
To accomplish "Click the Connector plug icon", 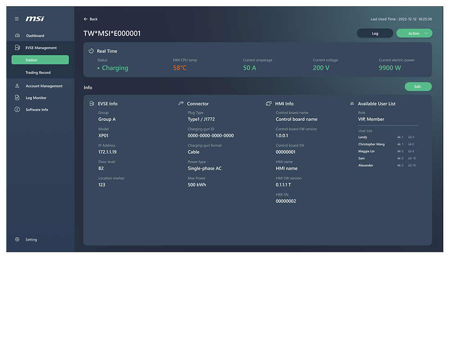I will [x=181, y=103].
